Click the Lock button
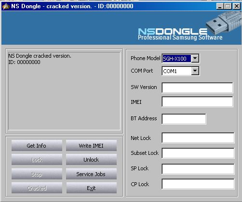The height and width of the screenshot is (202, 242). click(37, 160)
